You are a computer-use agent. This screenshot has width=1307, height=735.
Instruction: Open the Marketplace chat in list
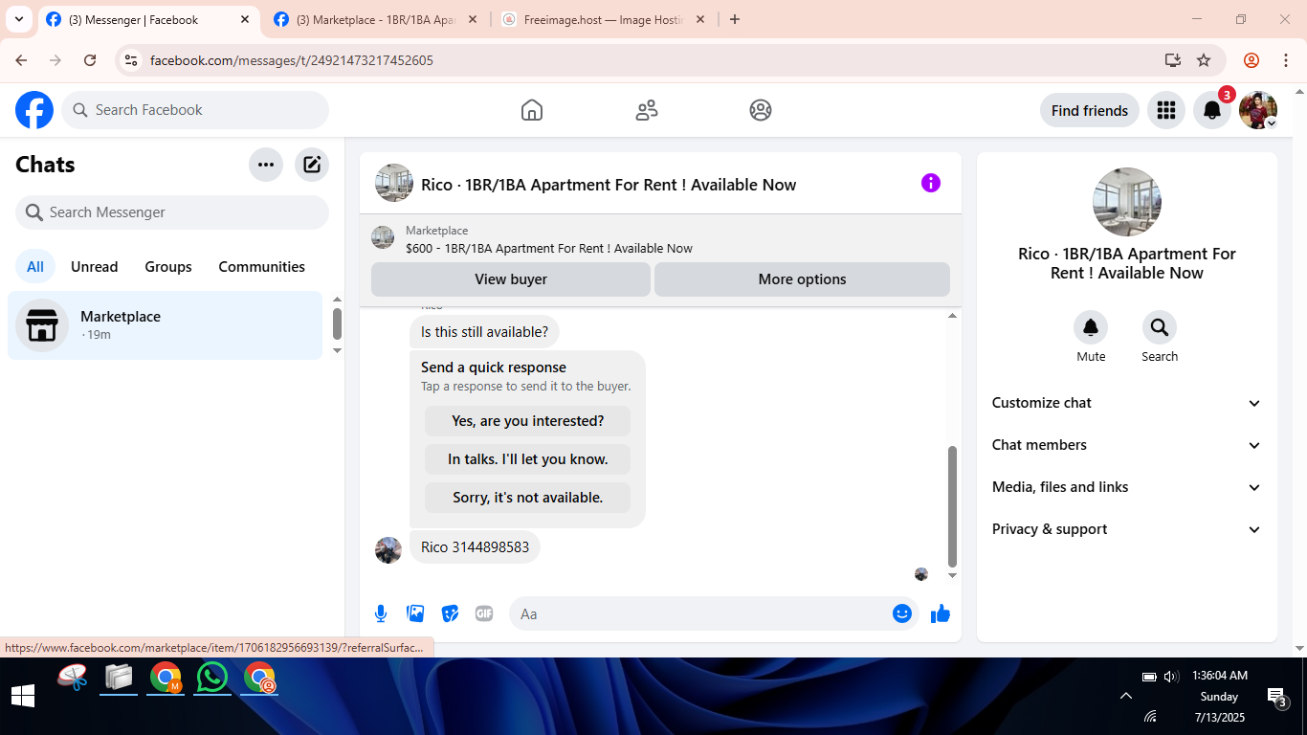click(x=166, y=325)
